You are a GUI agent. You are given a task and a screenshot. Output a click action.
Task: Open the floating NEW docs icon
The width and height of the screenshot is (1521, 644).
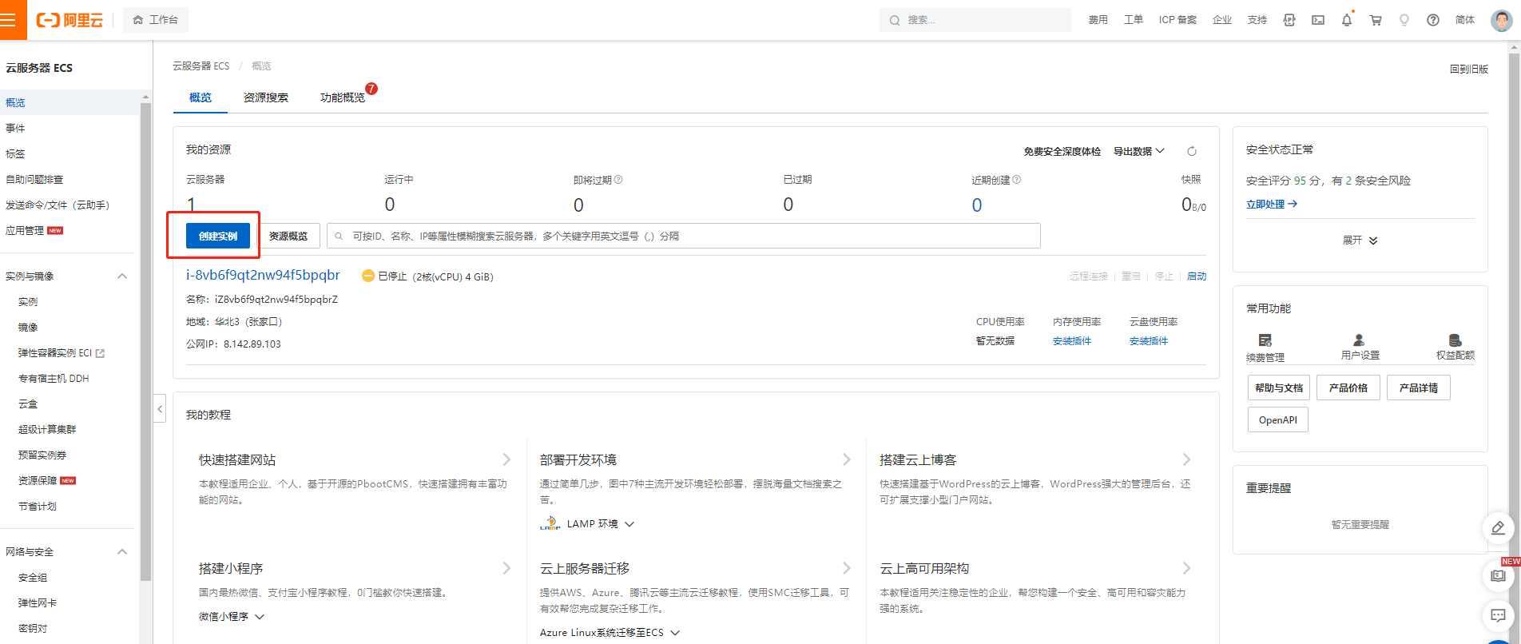[x=1499, y=575]
